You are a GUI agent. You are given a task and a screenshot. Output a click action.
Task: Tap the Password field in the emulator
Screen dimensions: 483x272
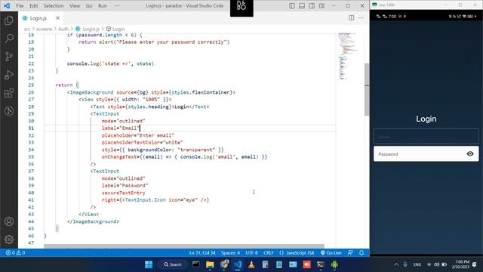pos(426,154)
